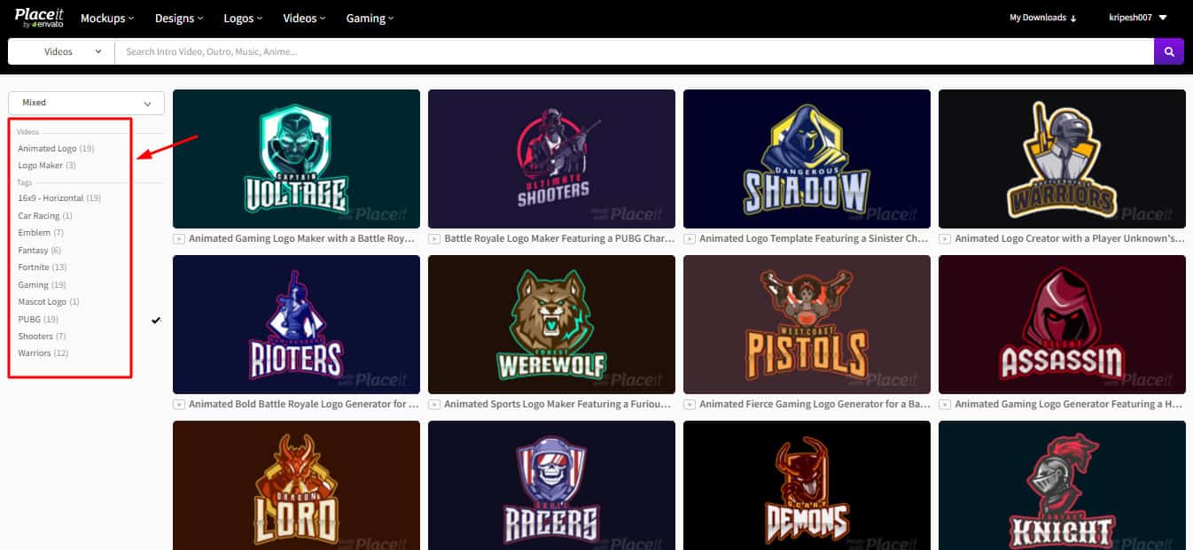This screenshot has height=550, width=1193.
Task: Click video icon beside Animated Bold Battle Royale title
Action: [178, 405]
